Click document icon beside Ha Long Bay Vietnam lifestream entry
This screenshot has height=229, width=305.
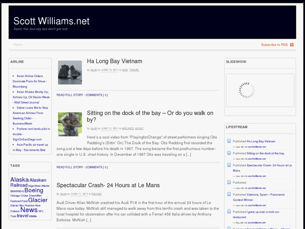click(x=229, y=141)
